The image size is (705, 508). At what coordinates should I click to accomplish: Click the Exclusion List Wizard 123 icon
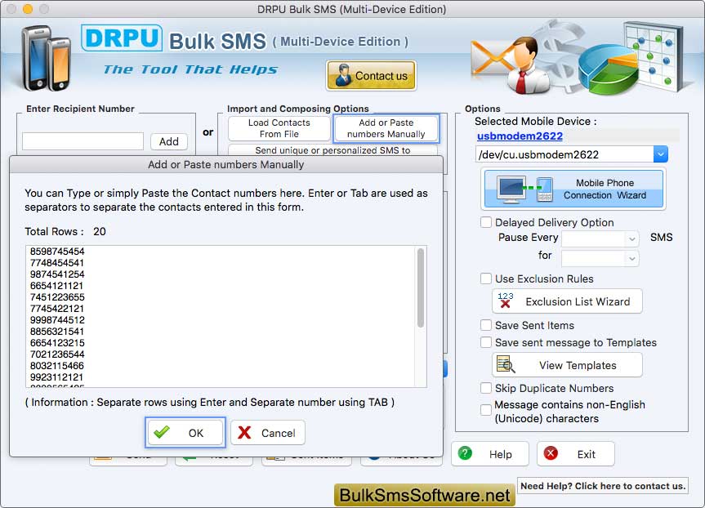pos(506,301)
